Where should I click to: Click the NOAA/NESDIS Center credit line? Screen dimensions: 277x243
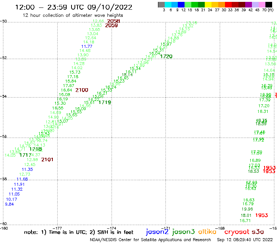point(150,240)
